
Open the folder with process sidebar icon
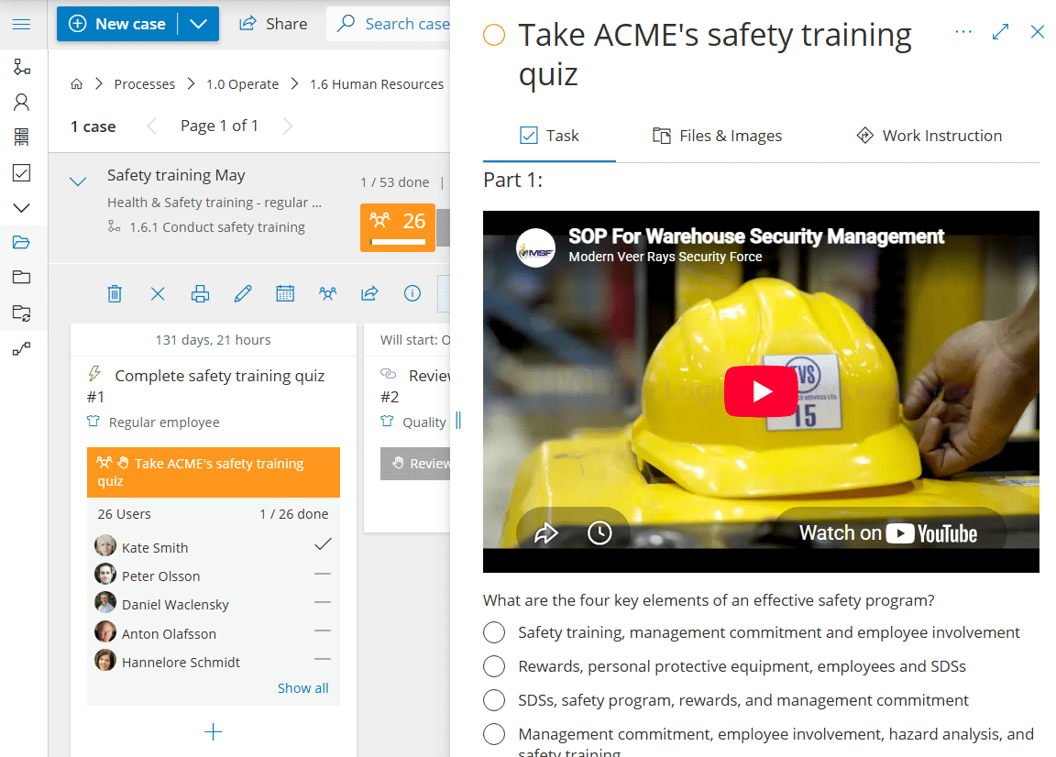point(22,313)
